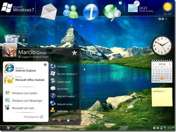176x132 pixels.
Task: Open Control panel
Action: point(64,82)
